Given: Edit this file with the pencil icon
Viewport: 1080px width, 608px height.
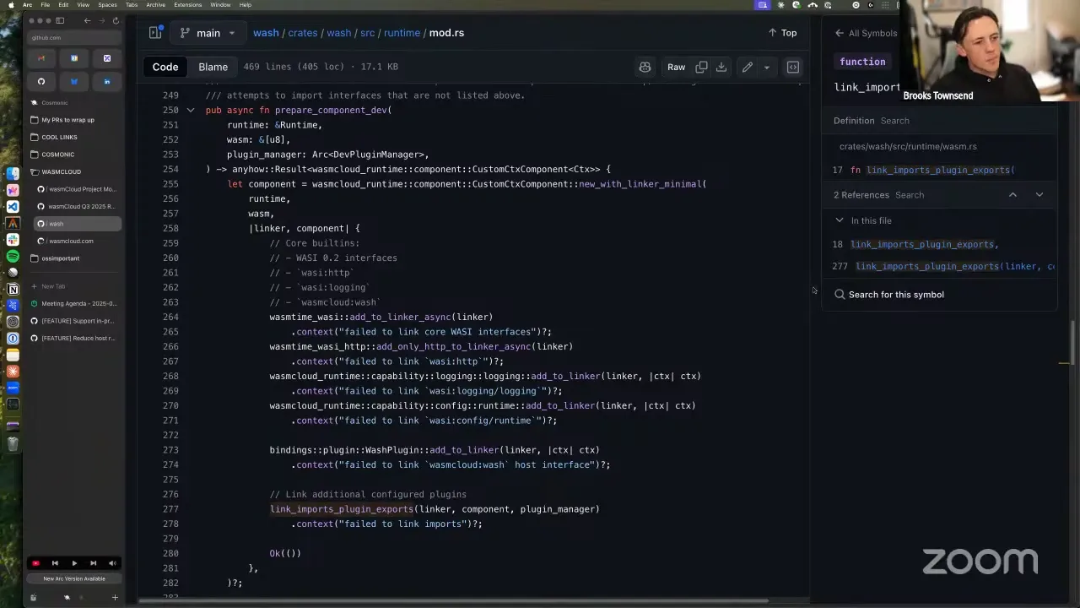Looking at the screenshot, I should coord(748,67).
